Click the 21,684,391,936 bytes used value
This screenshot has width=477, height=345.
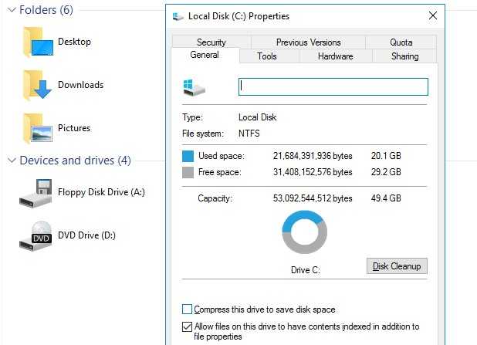tap(313, 156)
